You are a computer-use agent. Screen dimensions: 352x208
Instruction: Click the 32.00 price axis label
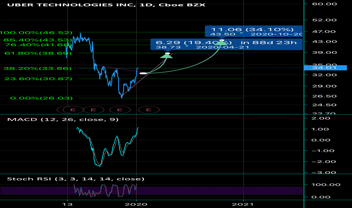click(x=324, y=75)
